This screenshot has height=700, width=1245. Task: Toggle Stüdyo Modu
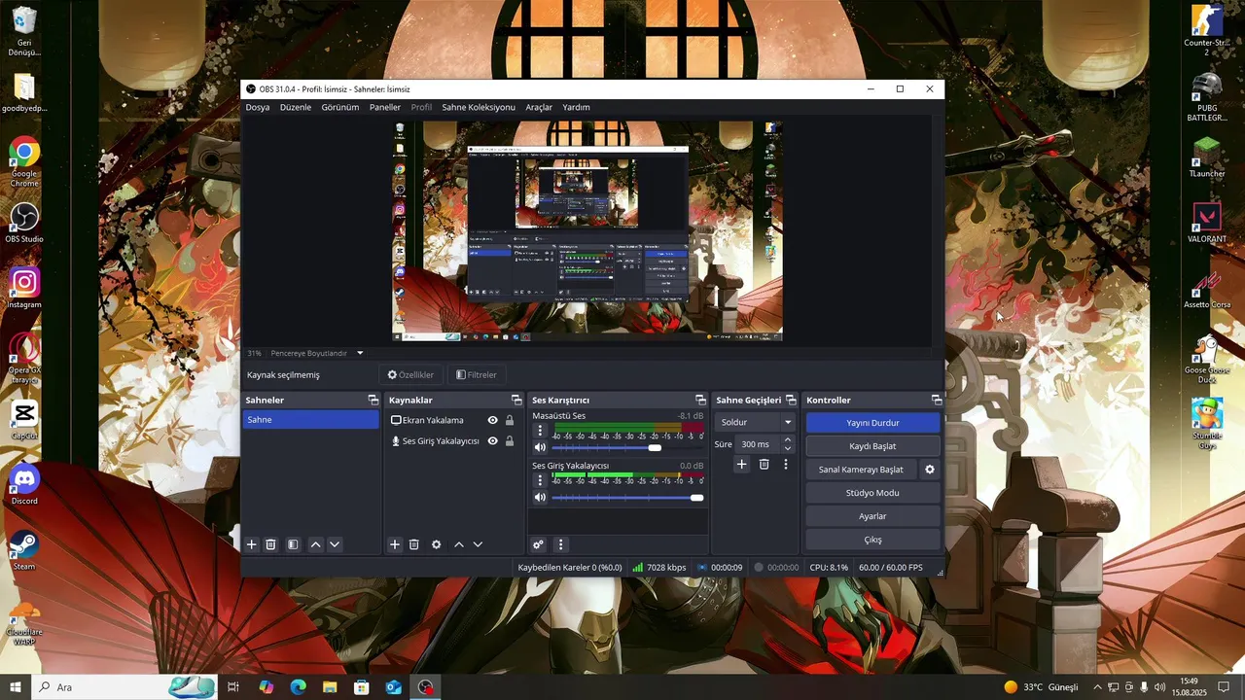pos(872,493)
